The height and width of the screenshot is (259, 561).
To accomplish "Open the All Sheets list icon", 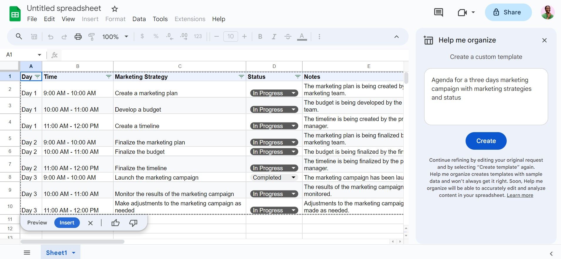I will [x=27, y=253].
